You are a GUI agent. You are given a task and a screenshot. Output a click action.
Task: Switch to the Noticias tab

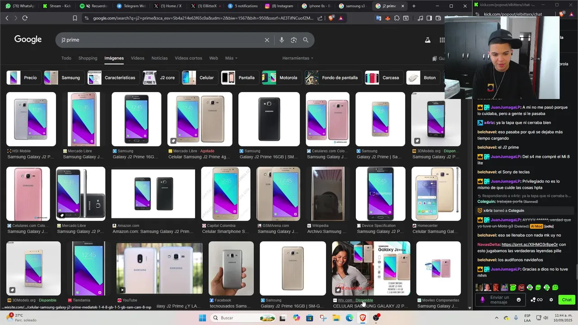[x=159, y=58]
